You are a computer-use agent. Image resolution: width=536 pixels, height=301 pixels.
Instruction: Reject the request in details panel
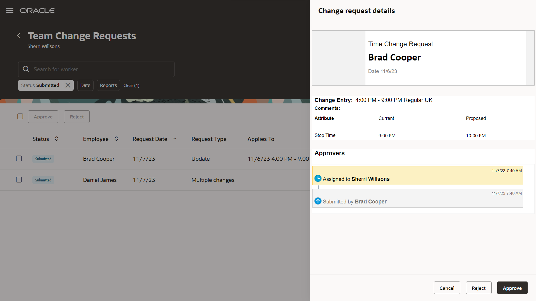click(479, 288)
